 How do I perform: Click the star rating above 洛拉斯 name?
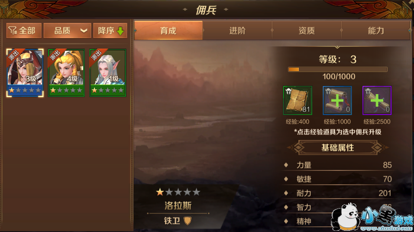[x=178, y=192]
